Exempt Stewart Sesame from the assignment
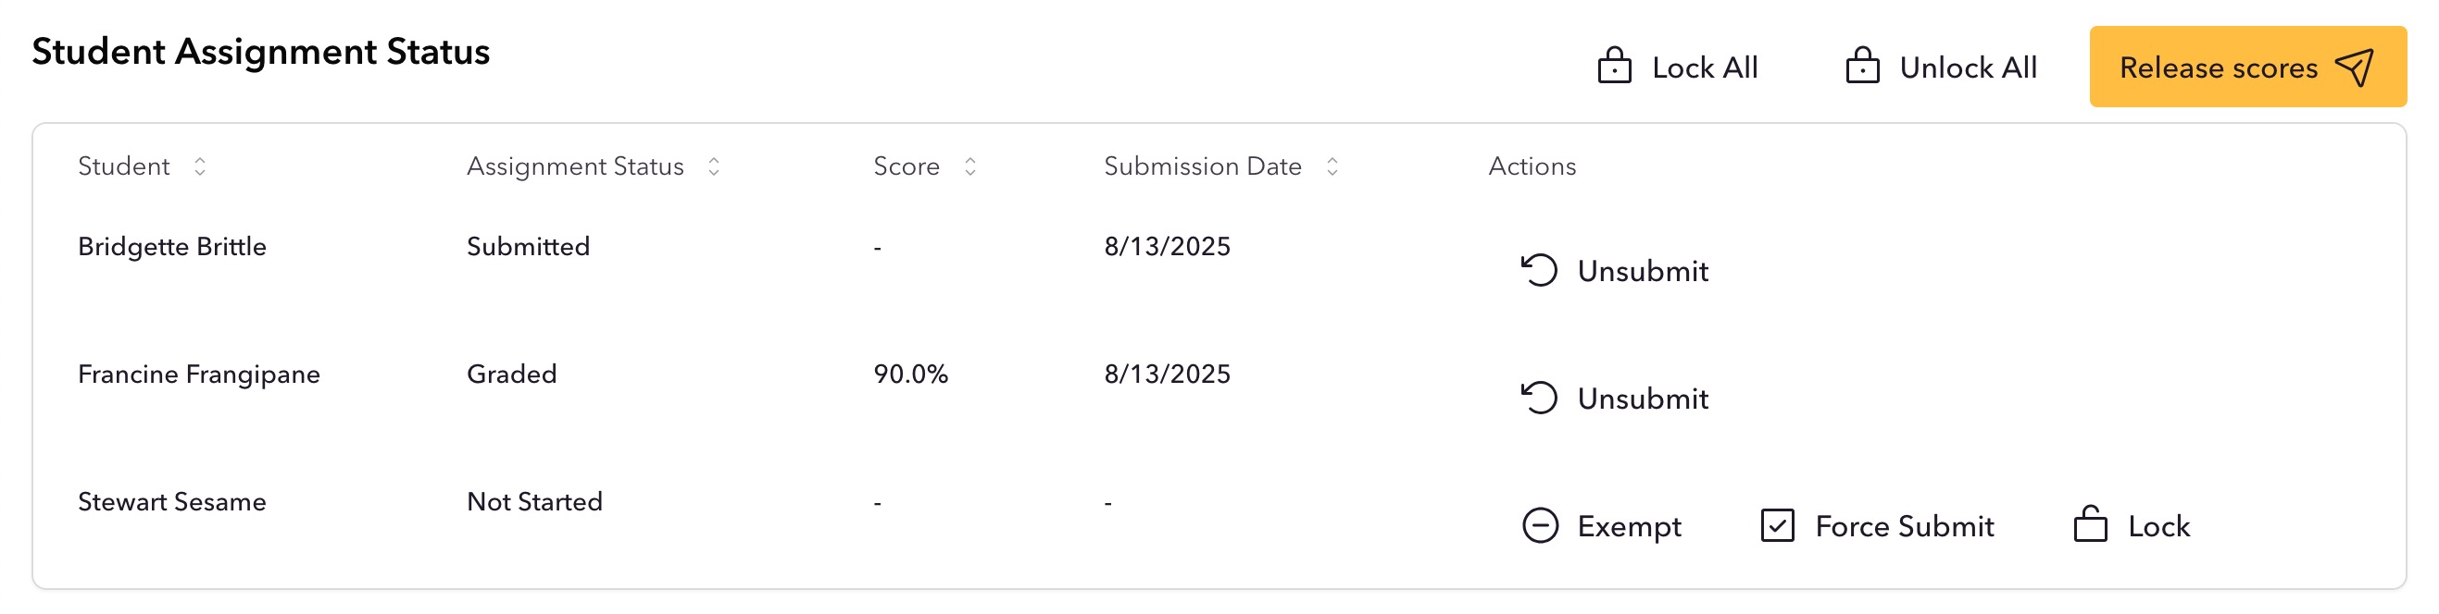Screen dimensions: 2439x614 pyautogui.click(x=1601, y=526)
